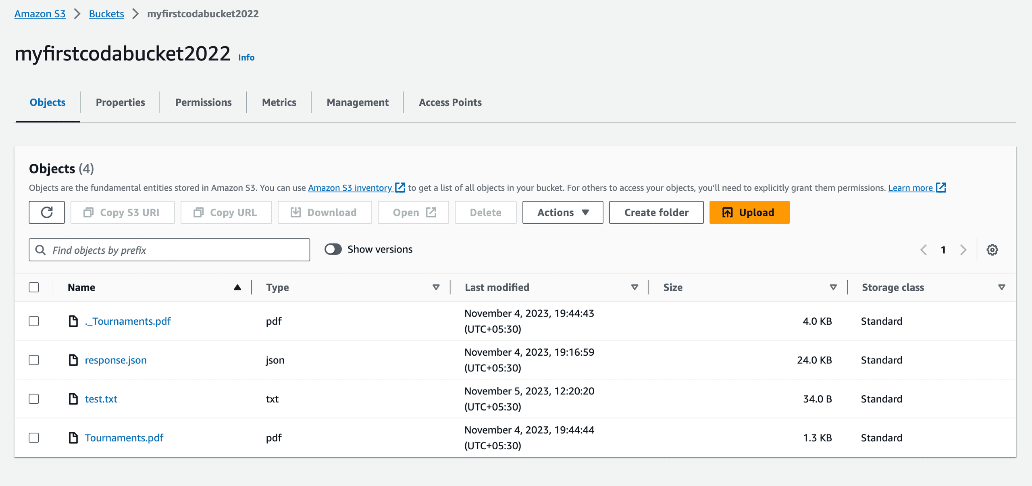This screenshot has height=486, width=1032.
Task: Click external link icon after S3 inventory
Action: coord(400,188)
